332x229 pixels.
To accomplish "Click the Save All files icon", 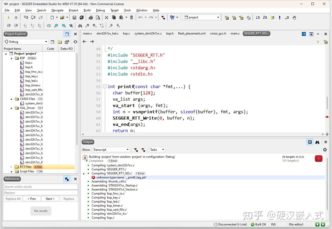I will (x=81, y=18).
